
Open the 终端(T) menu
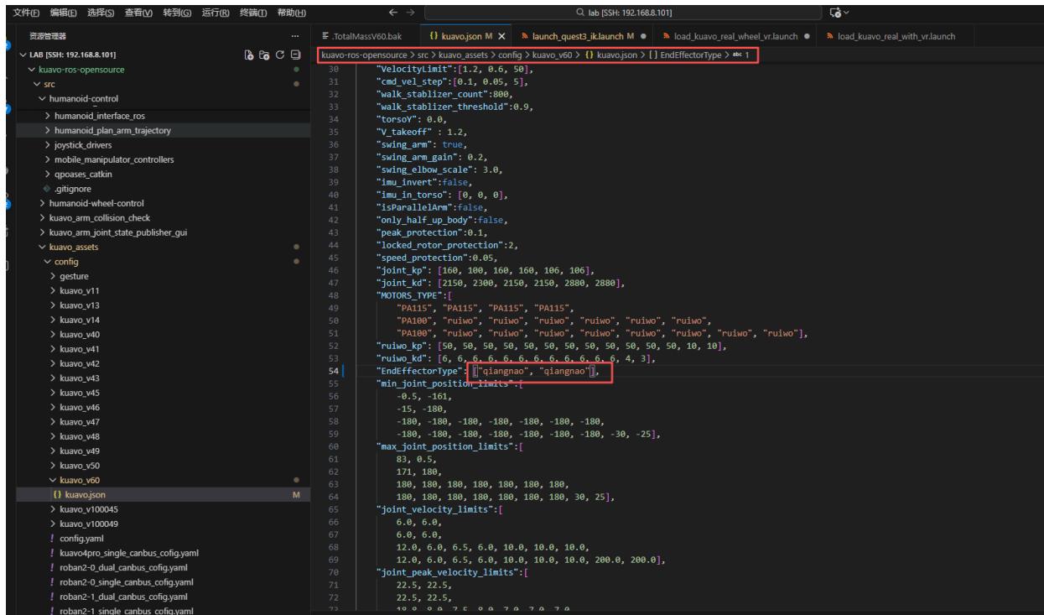pyautogui.click(x=254, y=11)
